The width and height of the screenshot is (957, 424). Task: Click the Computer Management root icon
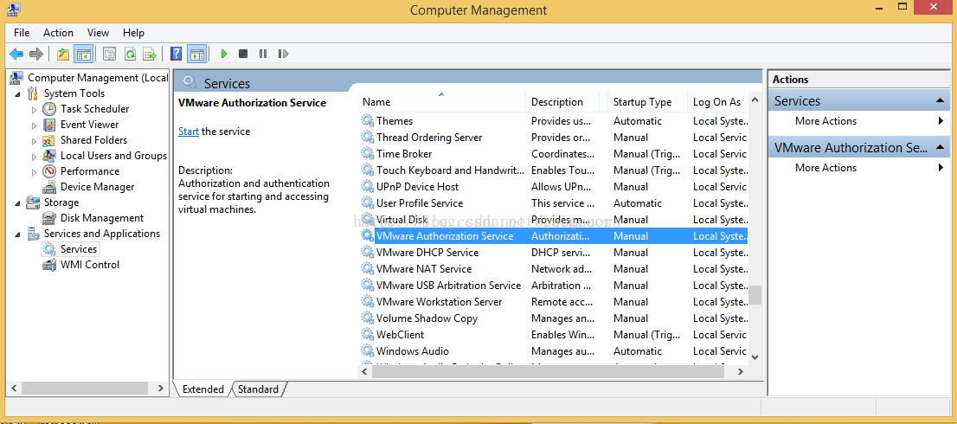pos(17,78)
